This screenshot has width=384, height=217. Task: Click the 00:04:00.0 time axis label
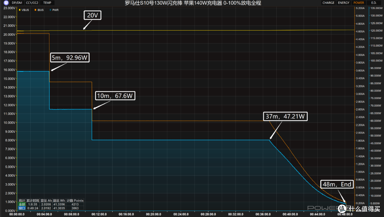44,214
